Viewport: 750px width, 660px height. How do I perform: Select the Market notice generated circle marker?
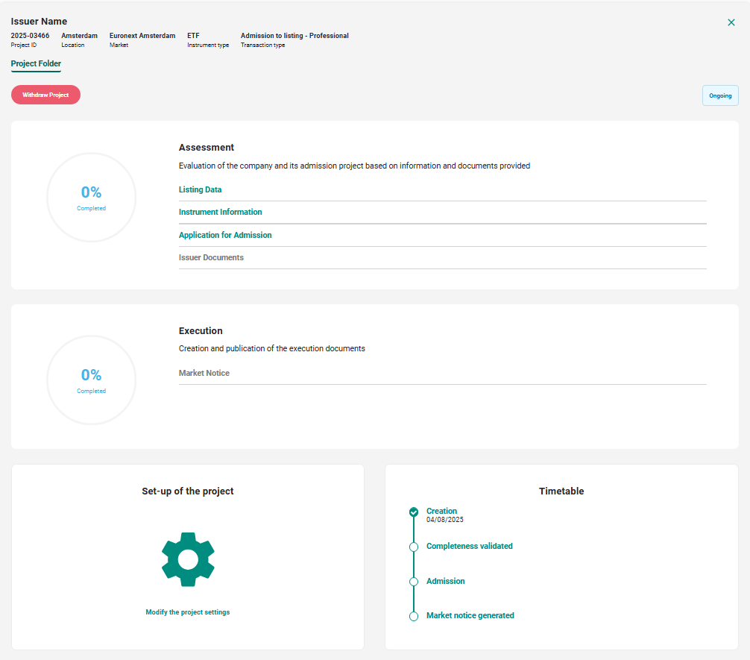414,617
